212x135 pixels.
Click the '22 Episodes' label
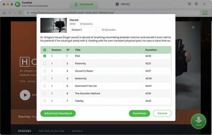109,30
